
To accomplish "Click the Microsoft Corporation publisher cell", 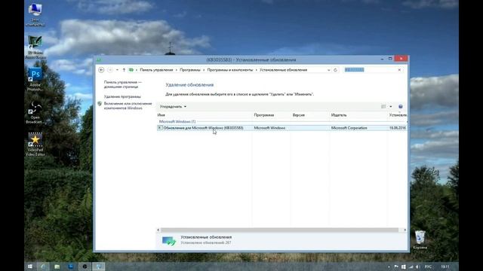I will point(349,128).
